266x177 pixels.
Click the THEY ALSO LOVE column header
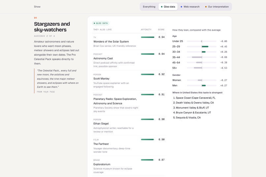pos(102,30)
